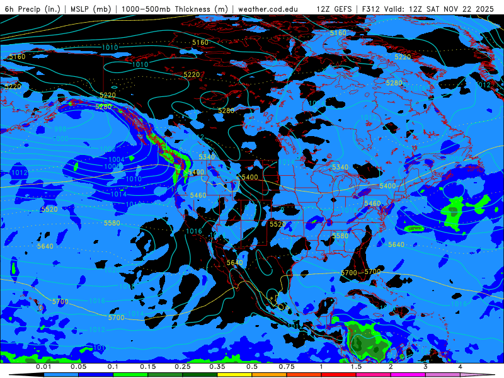
Task: Click the orchid 3 inch legend swatch
Action: click(443, 375)
